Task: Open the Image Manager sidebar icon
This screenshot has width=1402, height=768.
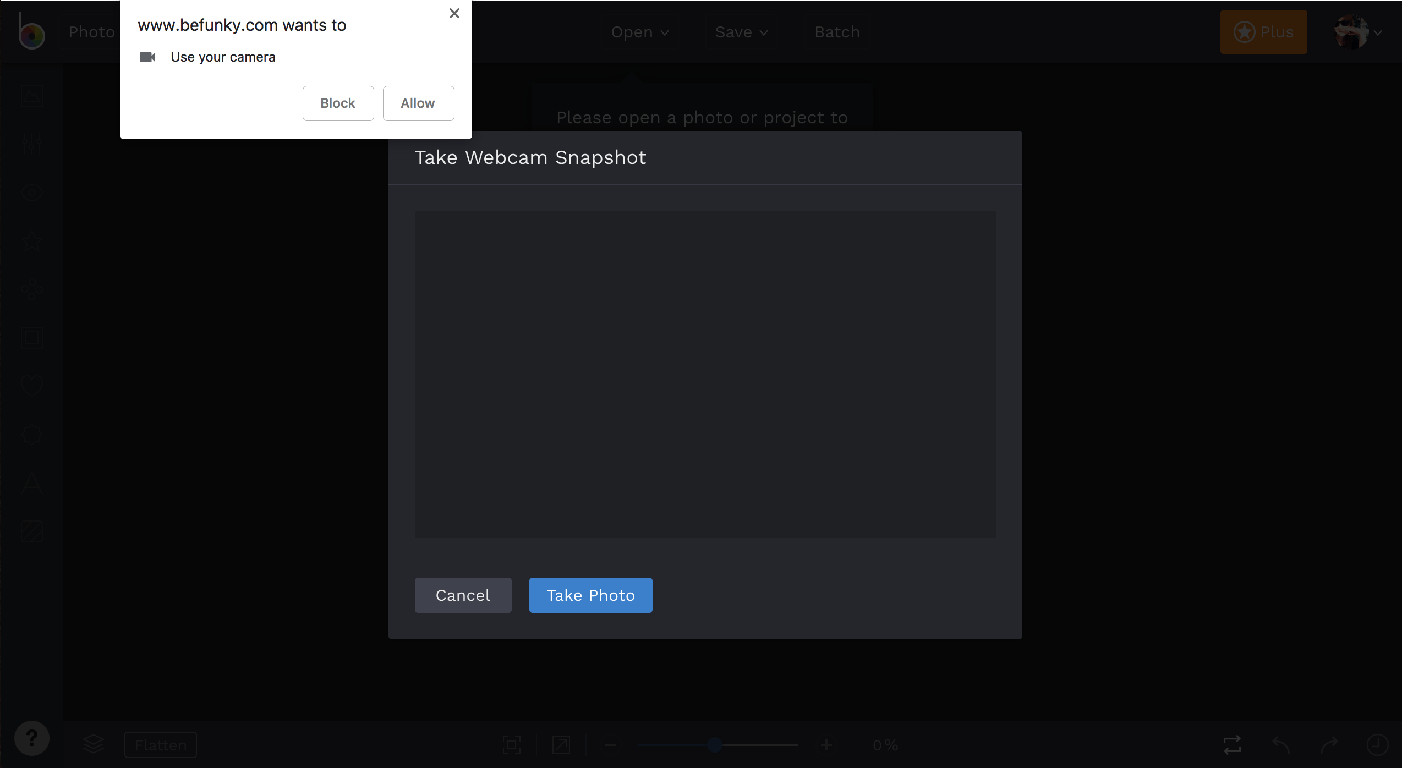Action: pos(32,96)
